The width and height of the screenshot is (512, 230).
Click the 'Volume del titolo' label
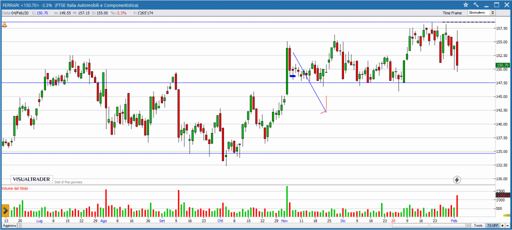[x=15, y=188]
